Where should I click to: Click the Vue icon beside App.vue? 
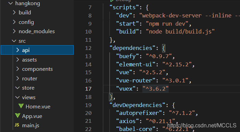tap(17, 116)
